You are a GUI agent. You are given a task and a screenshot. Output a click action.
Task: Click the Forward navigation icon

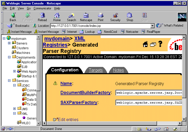click(x=28, y=15)
